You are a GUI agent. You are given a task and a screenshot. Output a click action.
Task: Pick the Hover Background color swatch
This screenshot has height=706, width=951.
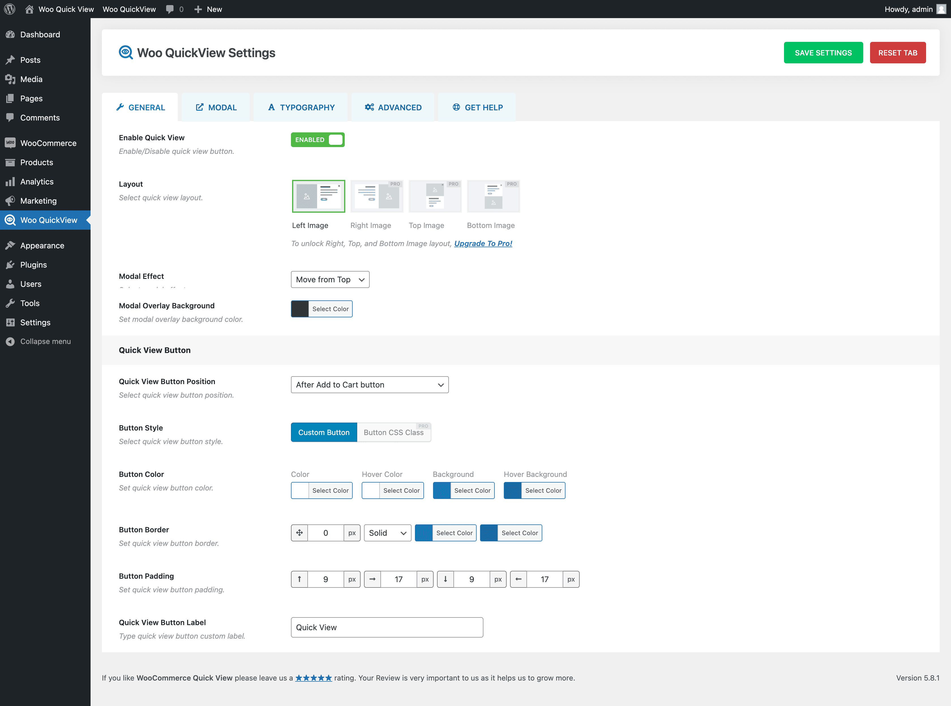coord(513,491)
